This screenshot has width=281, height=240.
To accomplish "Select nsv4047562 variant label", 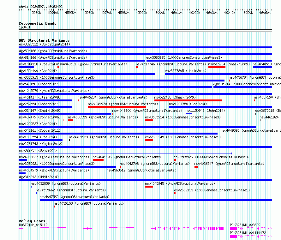I will click(x=75, y=197).
